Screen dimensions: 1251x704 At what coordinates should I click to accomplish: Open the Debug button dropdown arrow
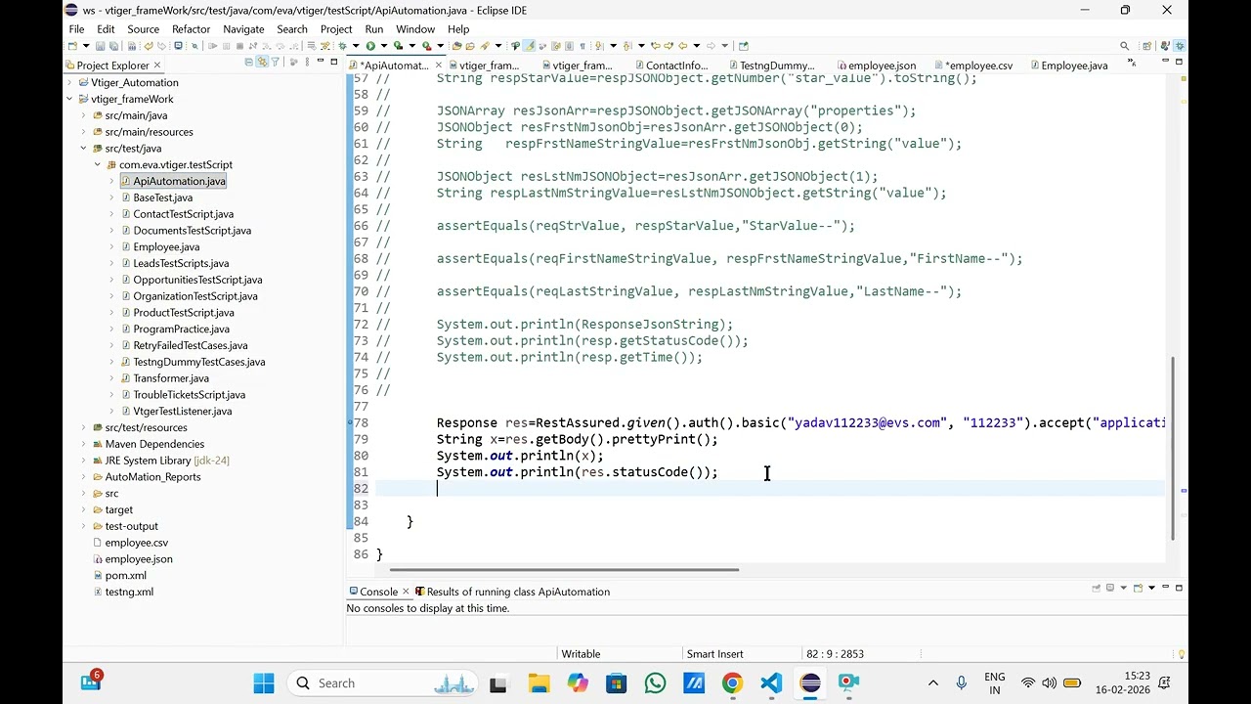click(x=356, y=46)
